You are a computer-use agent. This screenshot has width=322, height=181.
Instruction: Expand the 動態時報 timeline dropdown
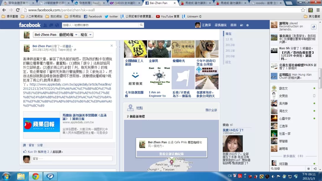pos(68,35)
